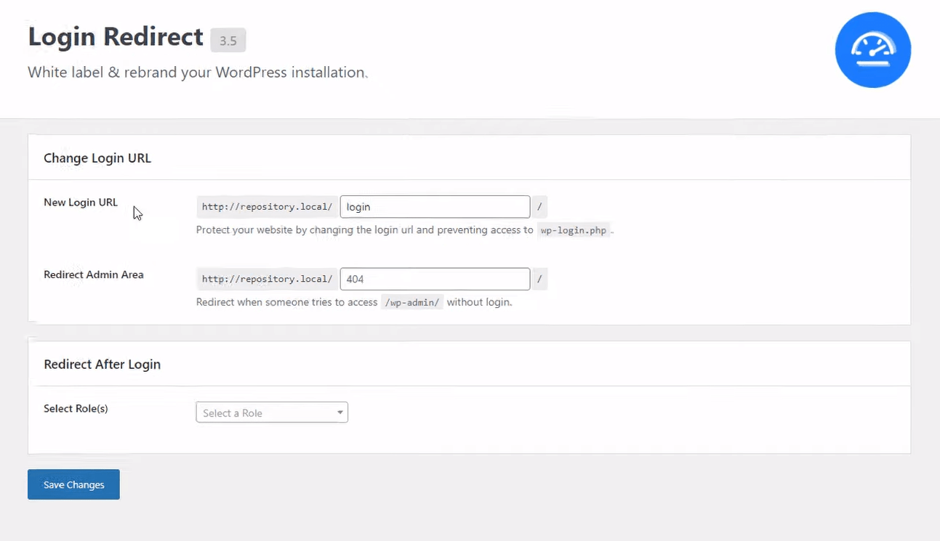Viewport: 940px width, 541px height.
Task: Focus the New Login URL input field
Action: click(x=435, y=207)
